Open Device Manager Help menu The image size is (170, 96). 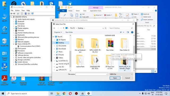(28, 10)
